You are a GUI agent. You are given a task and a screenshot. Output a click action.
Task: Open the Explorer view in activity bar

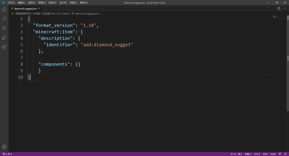tap(4, 9)
